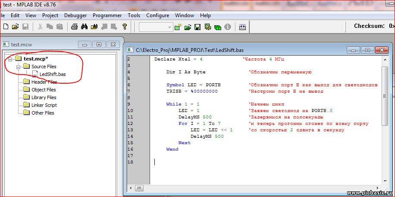This screenshot has width=395, height=197.
Task: Maximize the test.mcw project window
Action: pos(99,45)
